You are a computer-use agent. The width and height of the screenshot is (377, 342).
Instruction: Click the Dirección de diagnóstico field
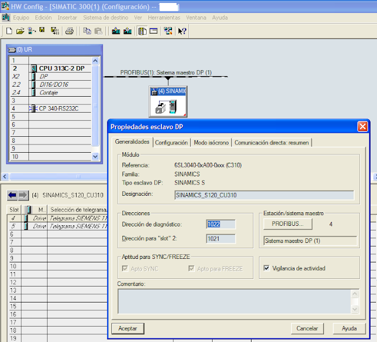tap(221, 224)
